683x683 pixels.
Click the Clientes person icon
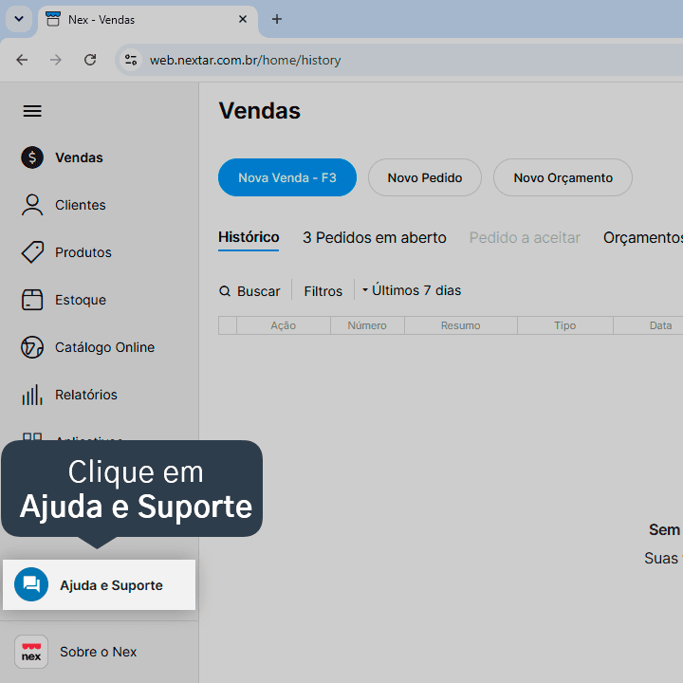pyautogui.click(x=32, y=205)
